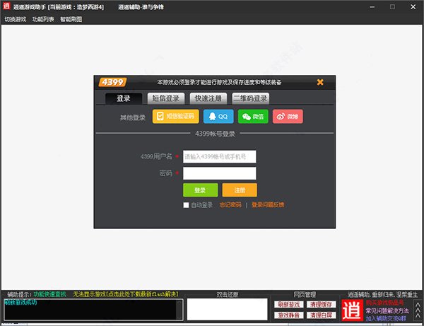The height and width of the screenshot is (326, 424).
Task: Select Weibo (微博) login option
Action: 288,116
